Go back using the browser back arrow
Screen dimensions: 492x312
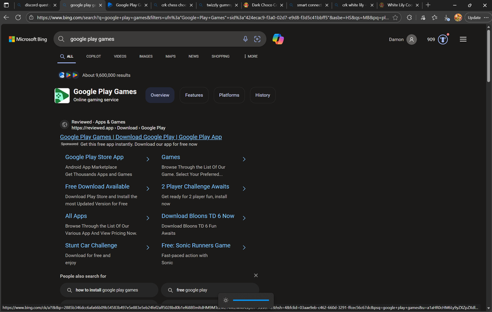coord(6,17)
